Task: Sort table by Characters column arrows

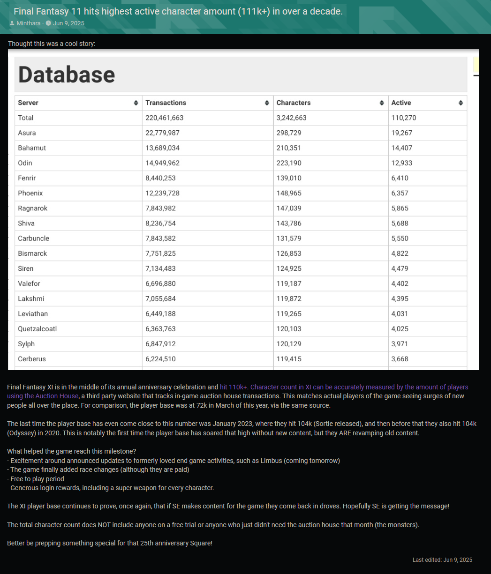Action: coord(382,103)
